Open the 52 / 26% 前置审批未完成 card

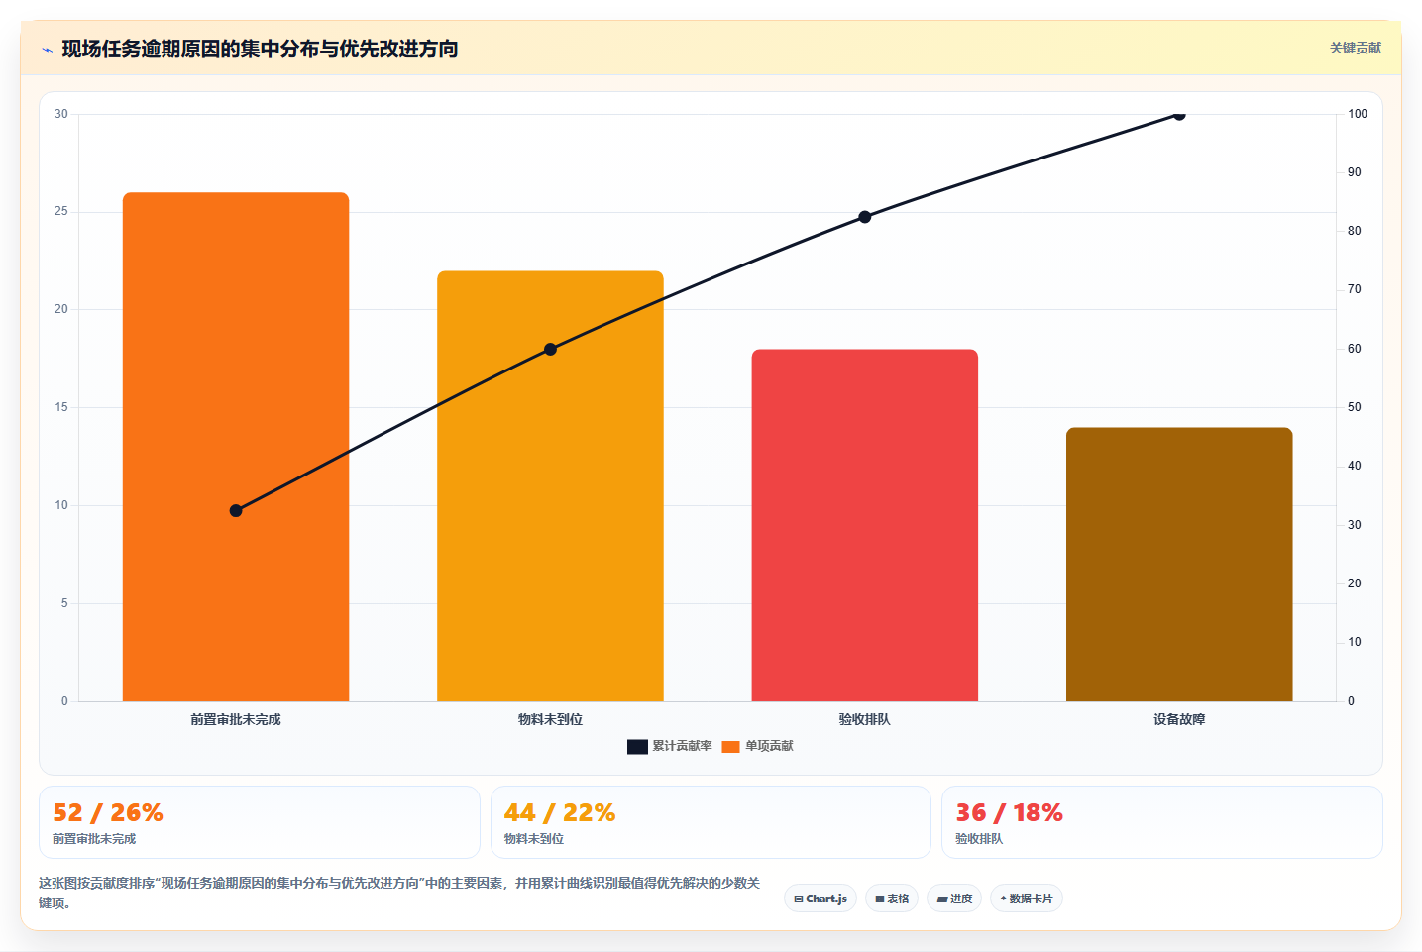[260, 822]
